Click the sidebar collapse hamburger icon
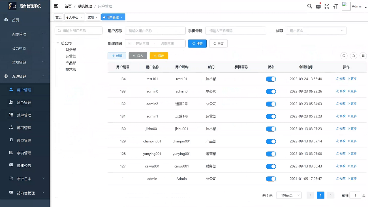The height and width of the screenshot is (207, 368). click(56, 6)
